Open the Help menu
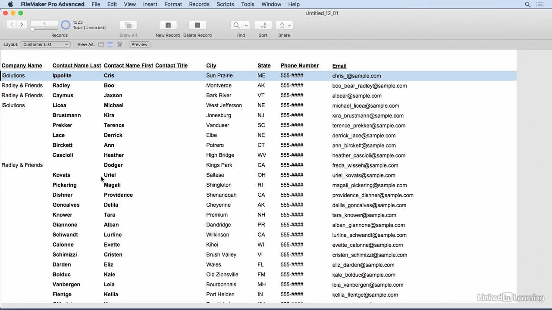The width and height of the screenshot is (552, 310). point(294,4)
